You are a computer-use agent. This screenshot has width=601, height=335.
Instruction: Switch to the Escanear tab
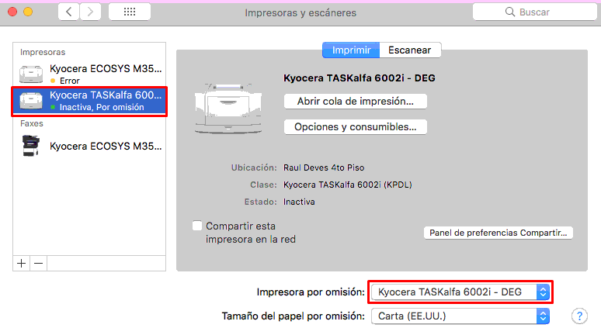410,50
